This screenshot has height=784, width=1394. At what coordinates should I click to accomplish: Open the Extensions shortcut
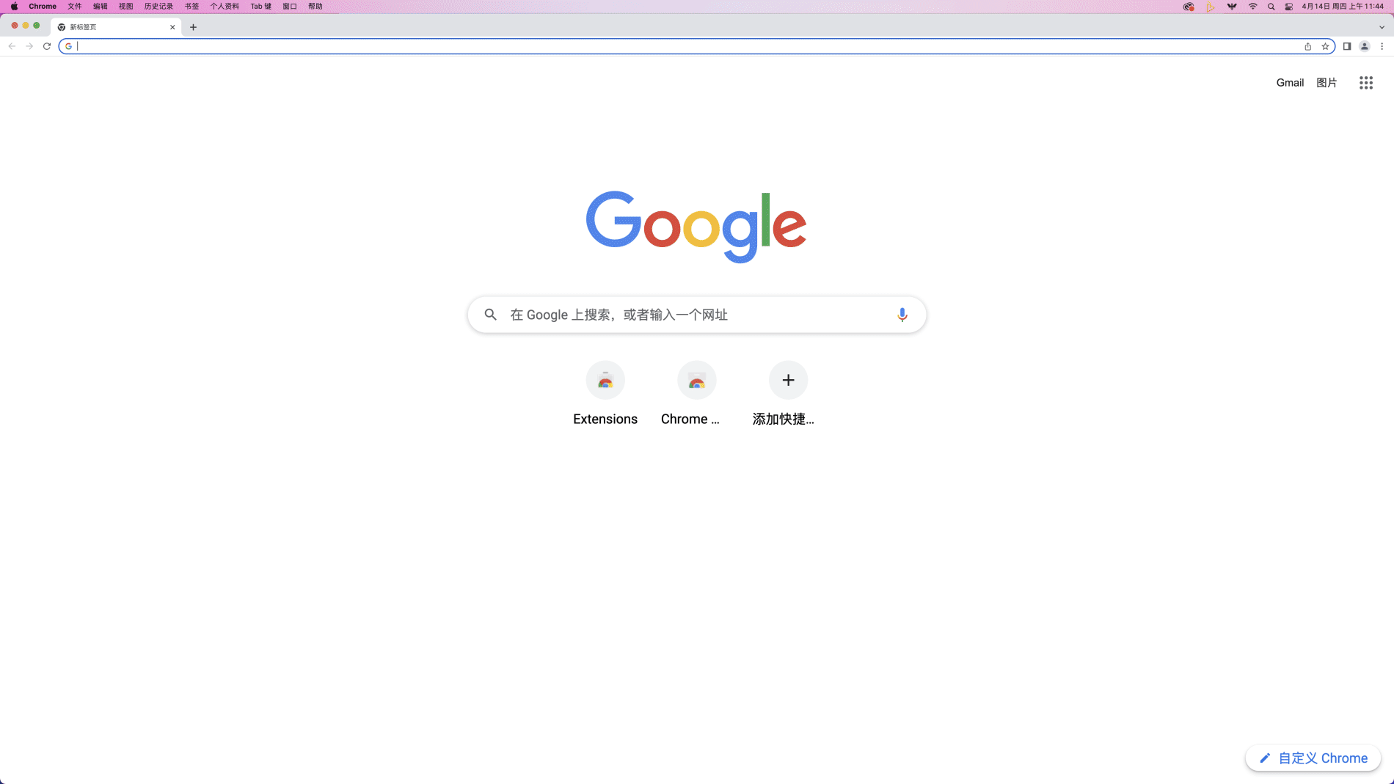(605, 394)
